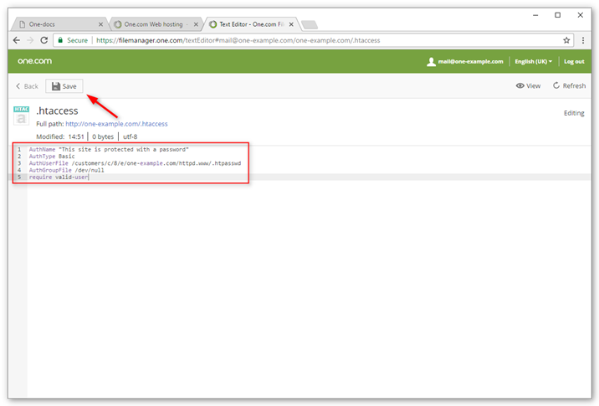Click the 'AuthType Basic' line
599x406 pixels.
coord(52,157)
